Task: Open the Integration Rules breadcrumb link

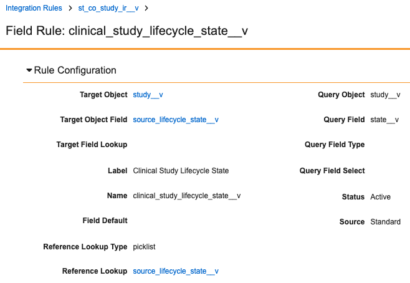Action: (34, 8)
